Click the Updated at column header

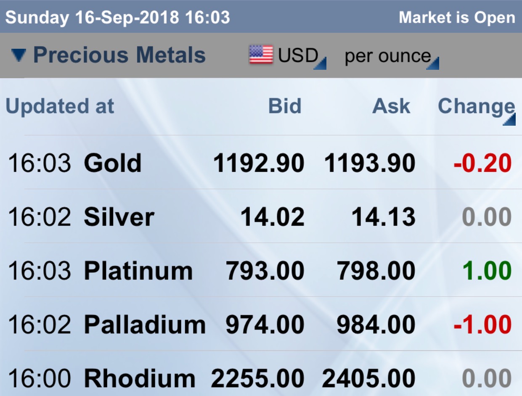(60, 107)
